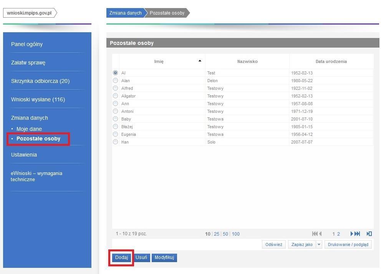Click Pozostałe osoby breadcrumb

click(x=167, y=13)
